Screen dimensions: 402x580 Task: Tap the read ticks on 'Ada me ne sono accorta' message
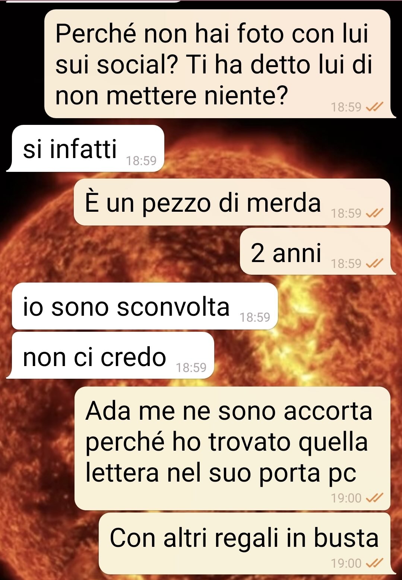pyautogui.click(x=374, y=498)
